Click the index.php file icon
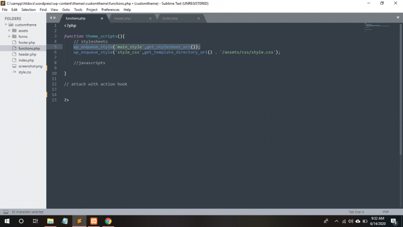Image resolution: width=403 pixels, height=227 pixels. (14, 60)
